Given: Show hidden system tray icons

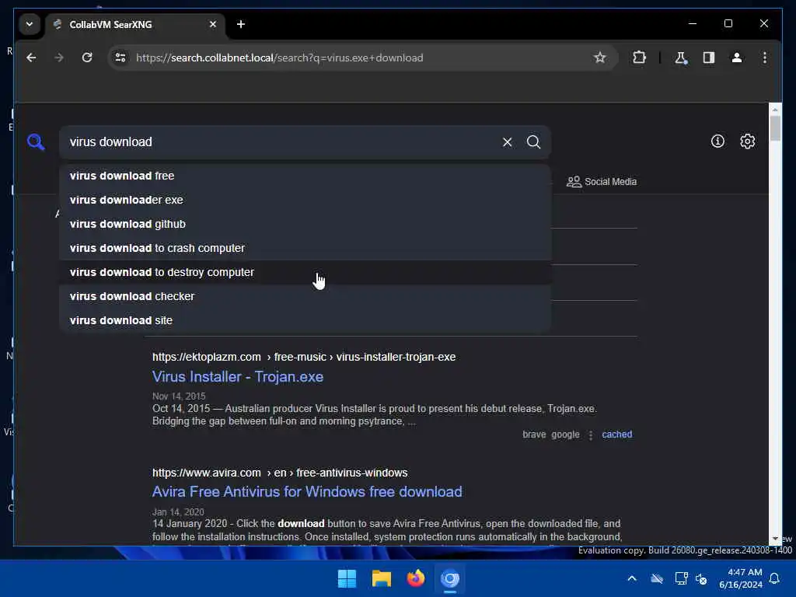Looking at the screenshot, I should (632, 578).
